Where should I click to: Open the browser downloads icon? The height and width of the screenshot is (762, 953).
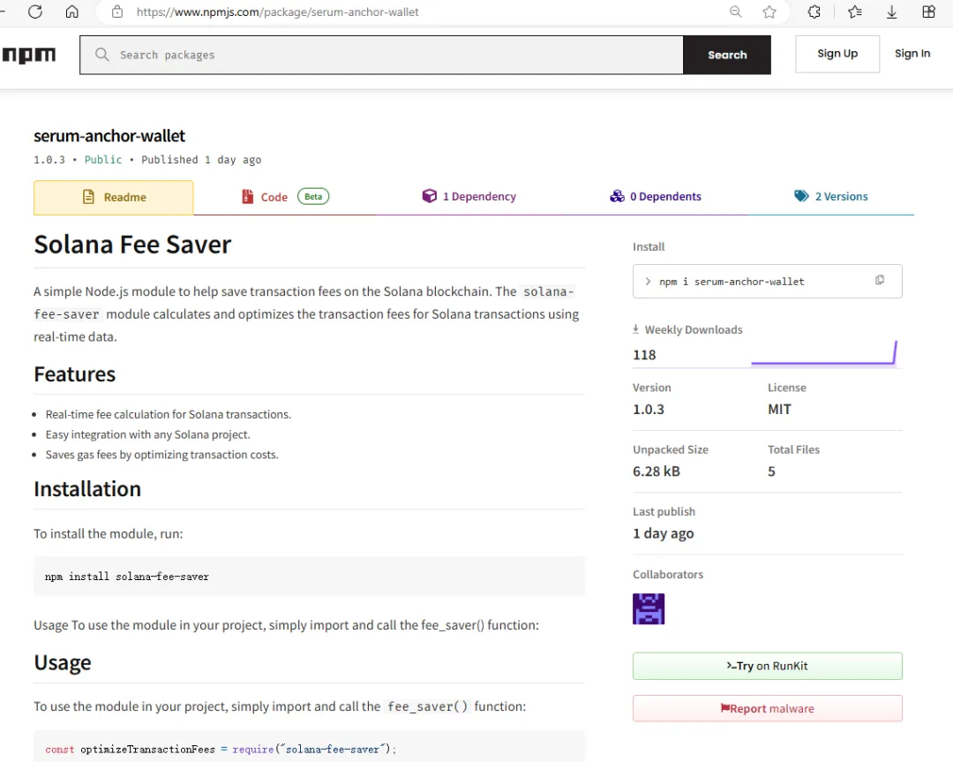click(891, 11)
